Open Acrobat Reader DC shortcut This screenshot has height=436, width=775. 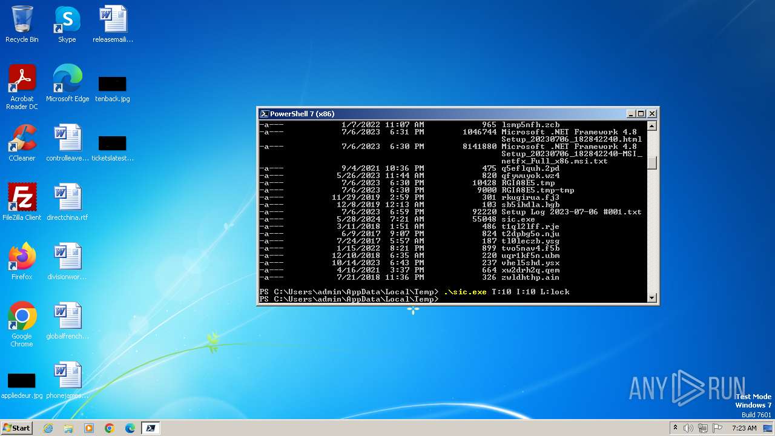[22, 87]
